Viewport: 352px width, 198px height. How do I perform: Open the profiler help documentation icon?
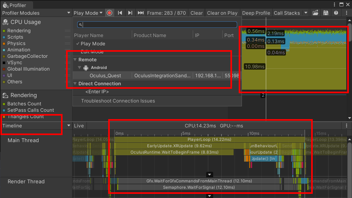[x=336, y=13]
